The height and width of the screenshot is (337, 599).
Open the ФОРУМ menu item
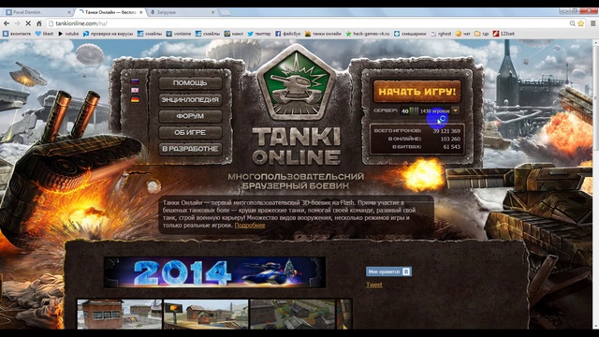[190, 116]
